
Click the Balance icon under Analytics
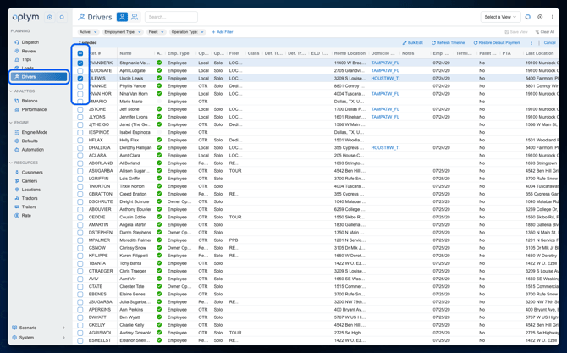click(x=17, y=101)
